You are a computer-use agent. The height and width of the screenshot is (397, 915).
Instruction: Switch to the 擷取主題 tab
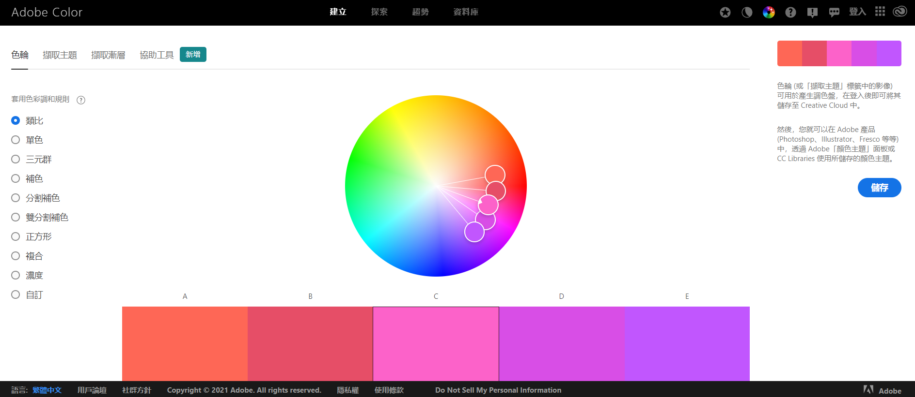click(x=60, y=55)
